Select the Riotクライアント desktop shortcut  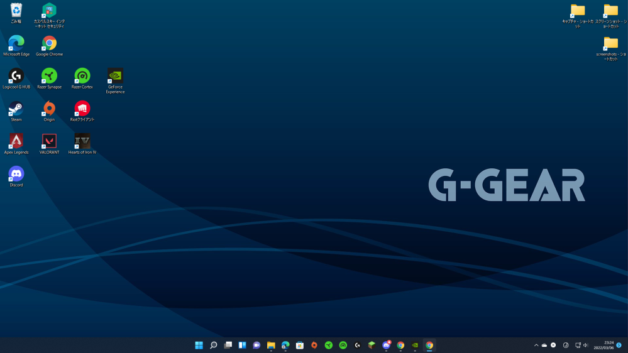coord(82,112)
